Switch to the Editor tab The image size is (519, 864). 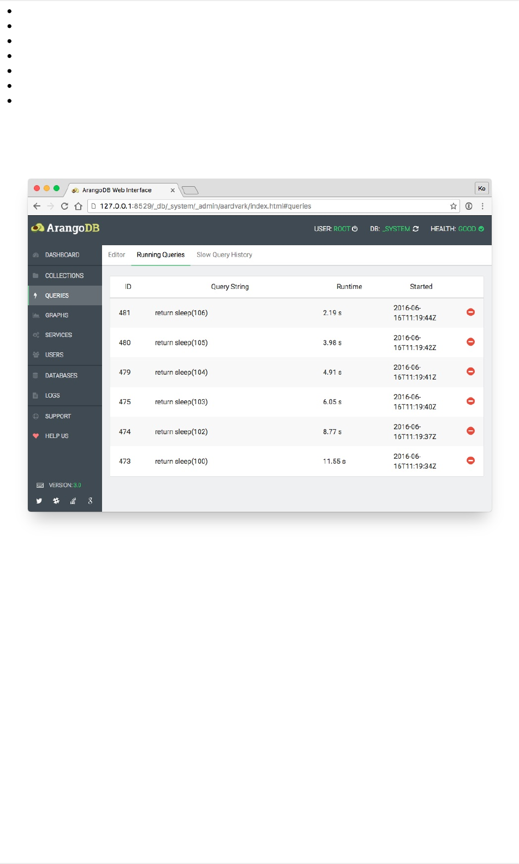116,255
